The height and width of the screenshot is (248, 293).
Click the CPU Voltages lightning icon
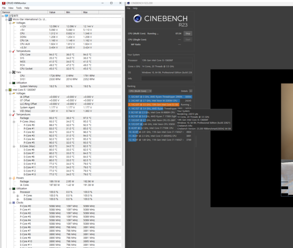(x=14, y=93)
